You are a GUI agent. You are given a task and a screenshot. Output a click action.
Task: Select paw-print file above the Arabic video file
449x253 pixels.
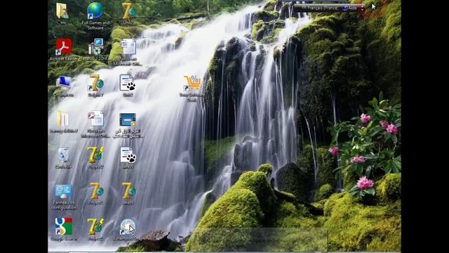tap(128, 83)
